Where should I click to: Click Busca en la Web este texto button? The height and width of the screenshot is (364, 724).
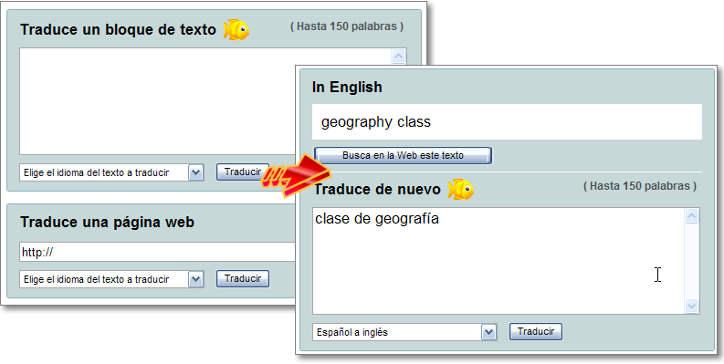click(403, 155)
